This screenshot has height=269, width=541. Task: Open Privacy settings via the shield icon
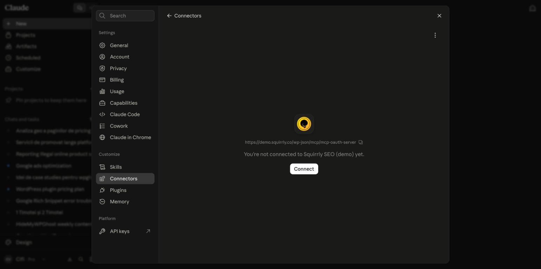(102, 68)
